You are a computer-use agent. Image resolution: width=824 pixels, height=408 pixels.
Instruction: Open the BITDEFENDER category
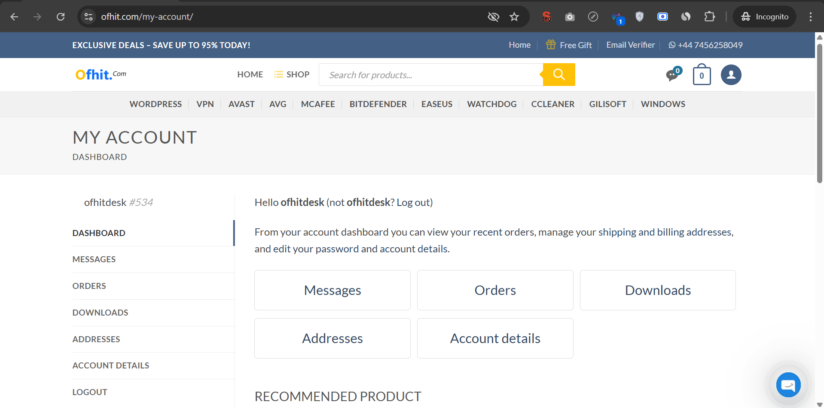pyautogui.click(x=378, y=104)
